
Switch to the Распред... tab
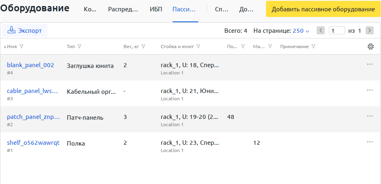click(123, 9)
